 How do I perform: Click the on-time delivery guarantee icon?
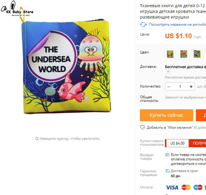pos(167,171)
